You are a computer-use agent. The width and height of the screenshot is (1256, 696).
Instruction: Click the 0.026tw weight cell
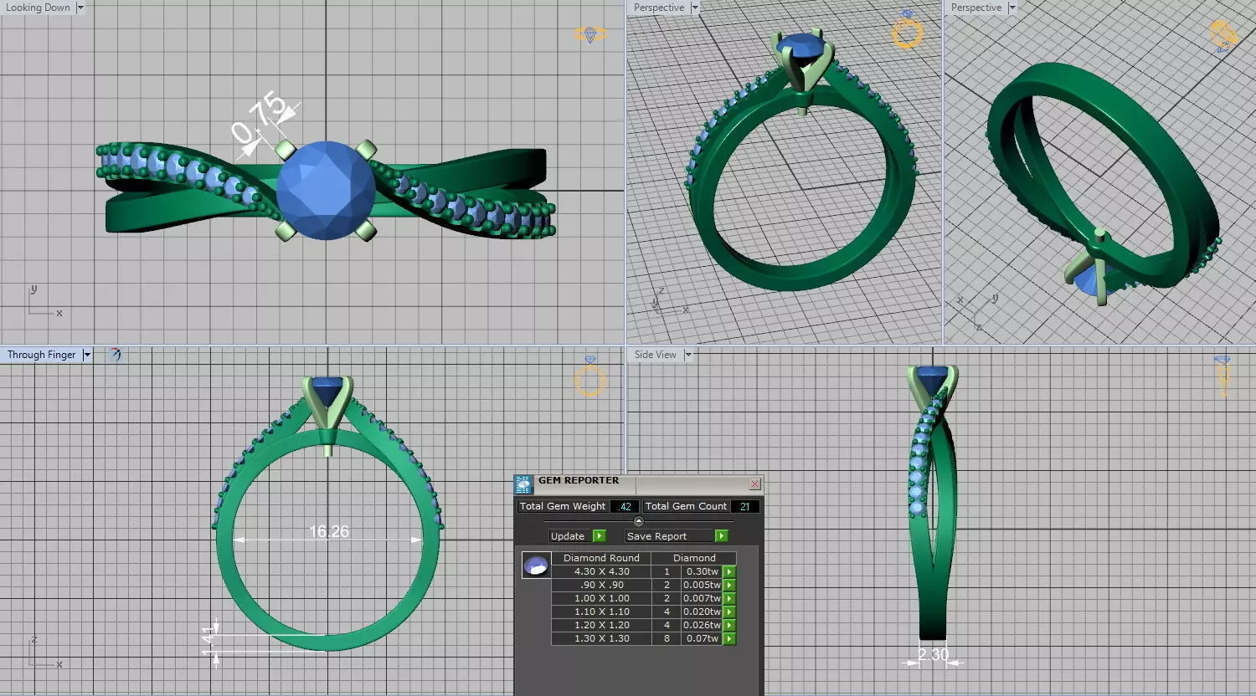point(703,625)
